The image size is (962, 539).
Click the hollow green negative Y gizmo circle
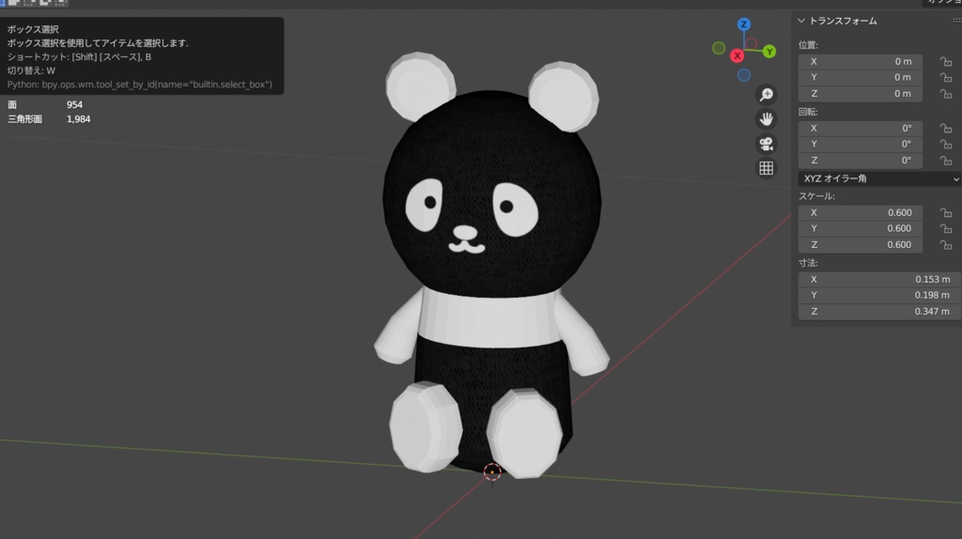(719, 48)
